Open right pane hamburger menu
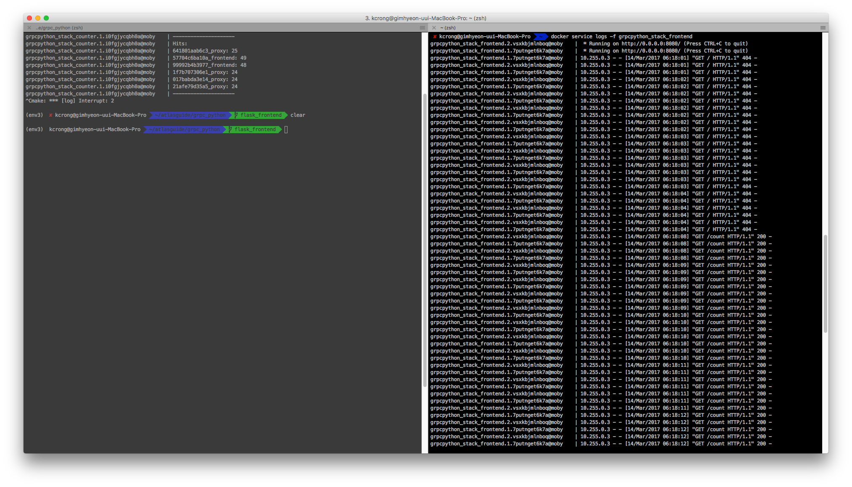This screenshot has height=487, width=852. (823, 28)
